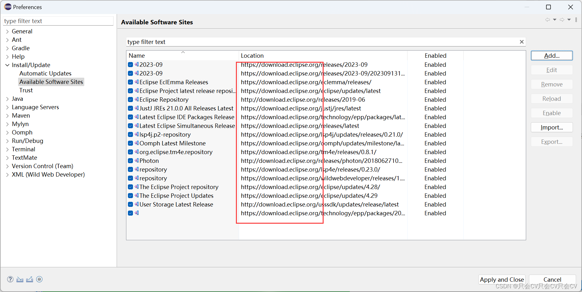The height and width of the screenshot is (292, 582).
Task: Click the site icon for lsp4j.p2-repository
Action: (137, 134)
